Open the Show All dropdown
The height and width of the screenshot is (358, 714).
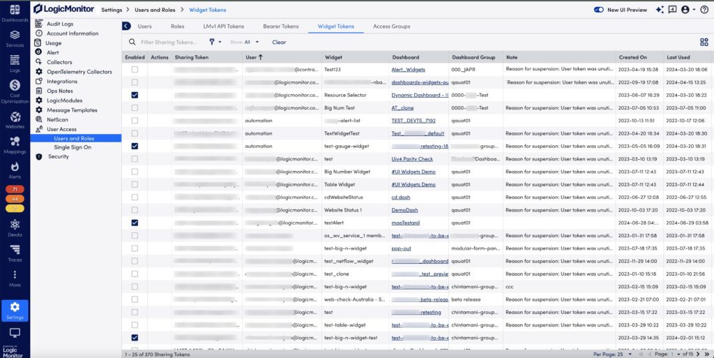(245, 42)
